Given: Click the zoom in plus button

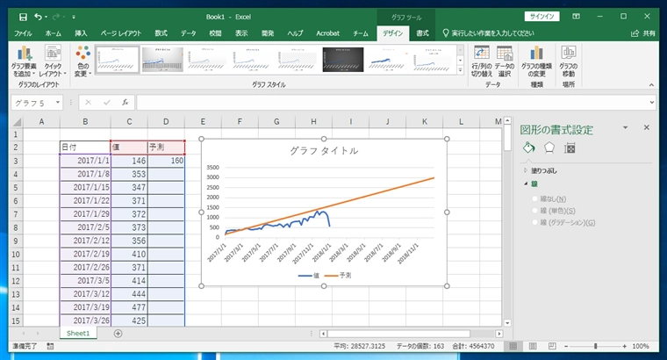Looking at the screenshot, I should (625, 346).
